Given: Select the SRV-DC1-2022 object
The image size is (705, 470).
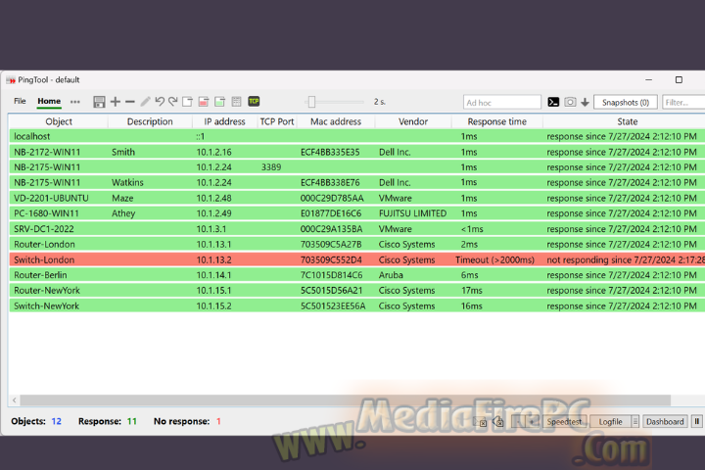Looking at the screenshot, I should coord(44,229).
